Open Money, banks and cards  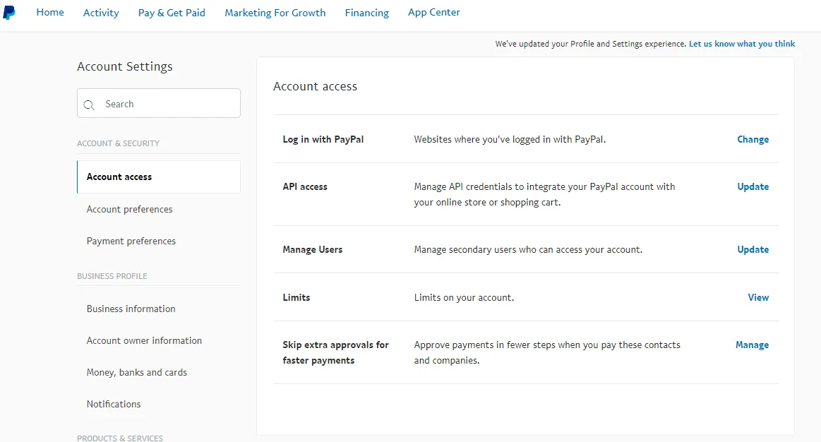click(x=137, y=372)
